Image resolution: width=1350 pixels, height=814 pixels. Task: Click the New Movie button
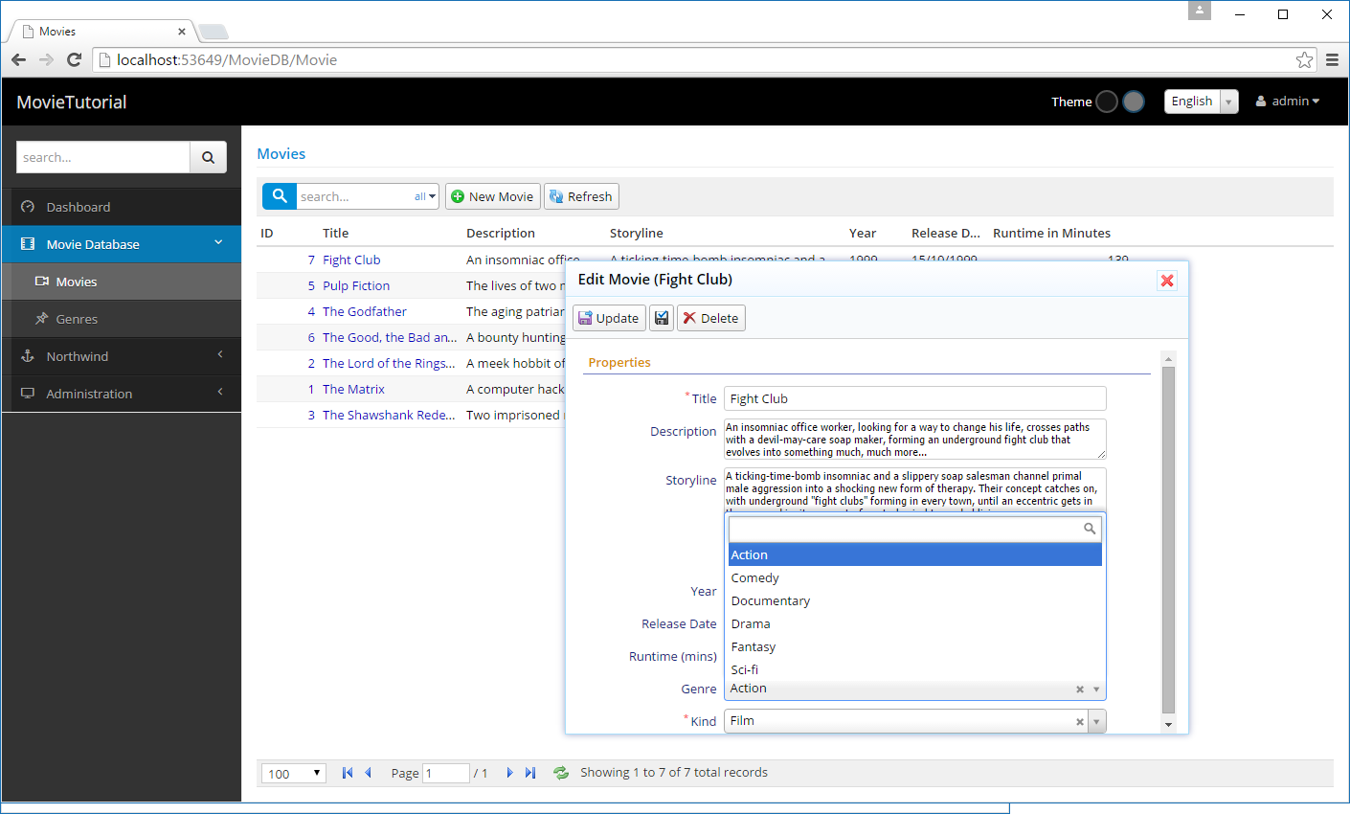point(492,196)
